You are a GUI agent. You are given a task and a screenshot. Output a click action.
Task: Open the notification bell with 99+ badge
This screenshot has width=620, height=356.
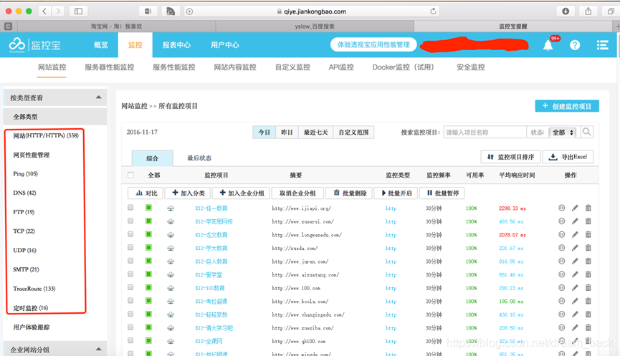tap(548, 45)
